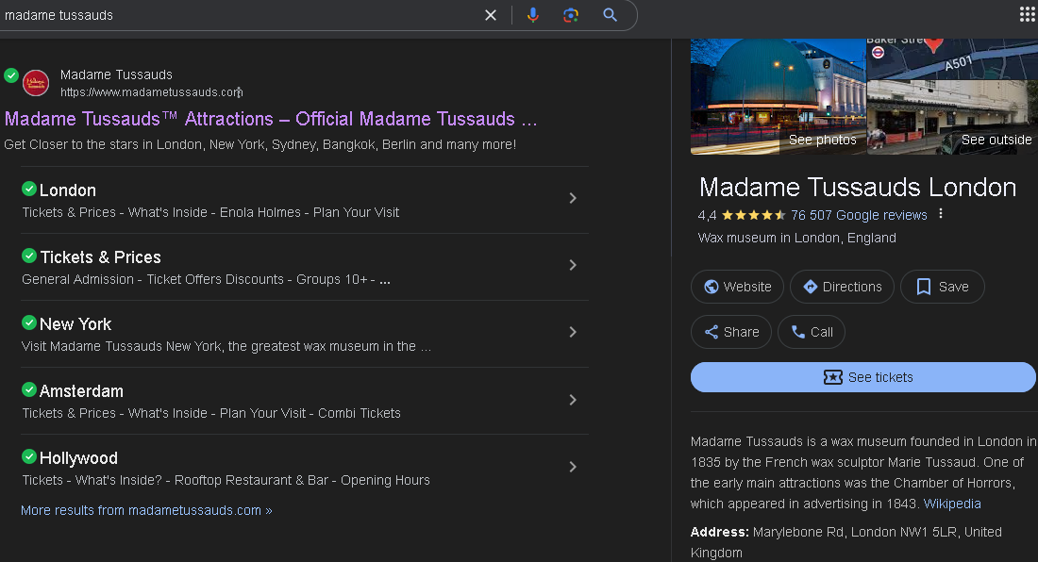Click the Directions button

point(842,287)
